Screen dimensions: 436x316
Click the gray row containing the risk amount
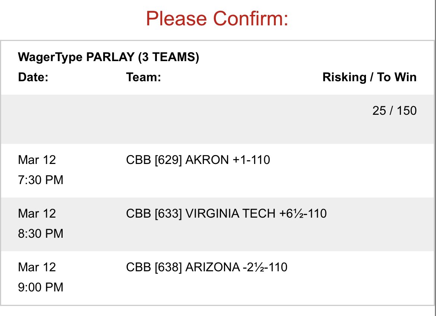click(x=217, y=119)
